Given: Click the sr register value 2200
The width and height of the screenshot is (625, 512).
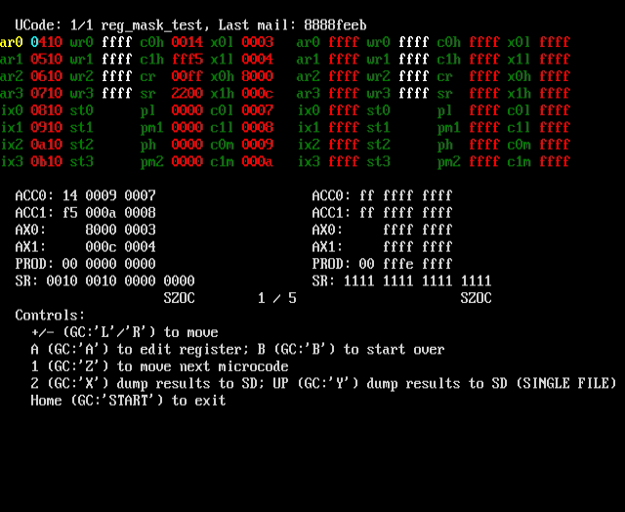Looking at the screenshot, I should pos(187,93).
